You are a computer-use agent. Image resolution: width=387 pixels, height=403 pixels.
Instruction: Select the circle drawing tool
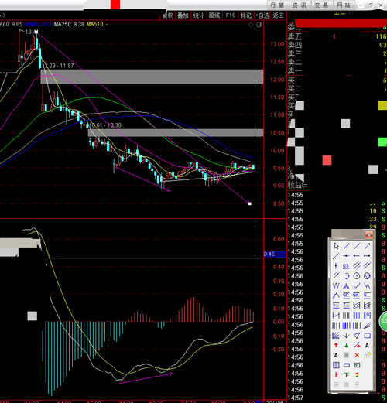coord(357,276)
